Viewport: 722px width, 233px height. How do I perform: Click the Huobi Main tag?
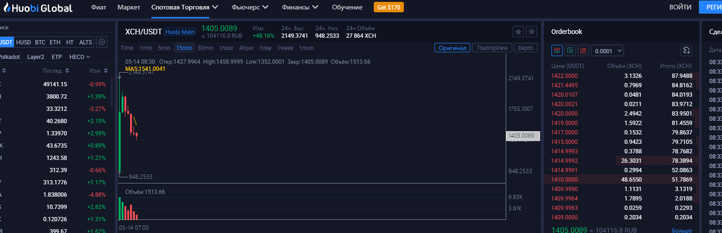pyautogui.click(x=180, y=32)
